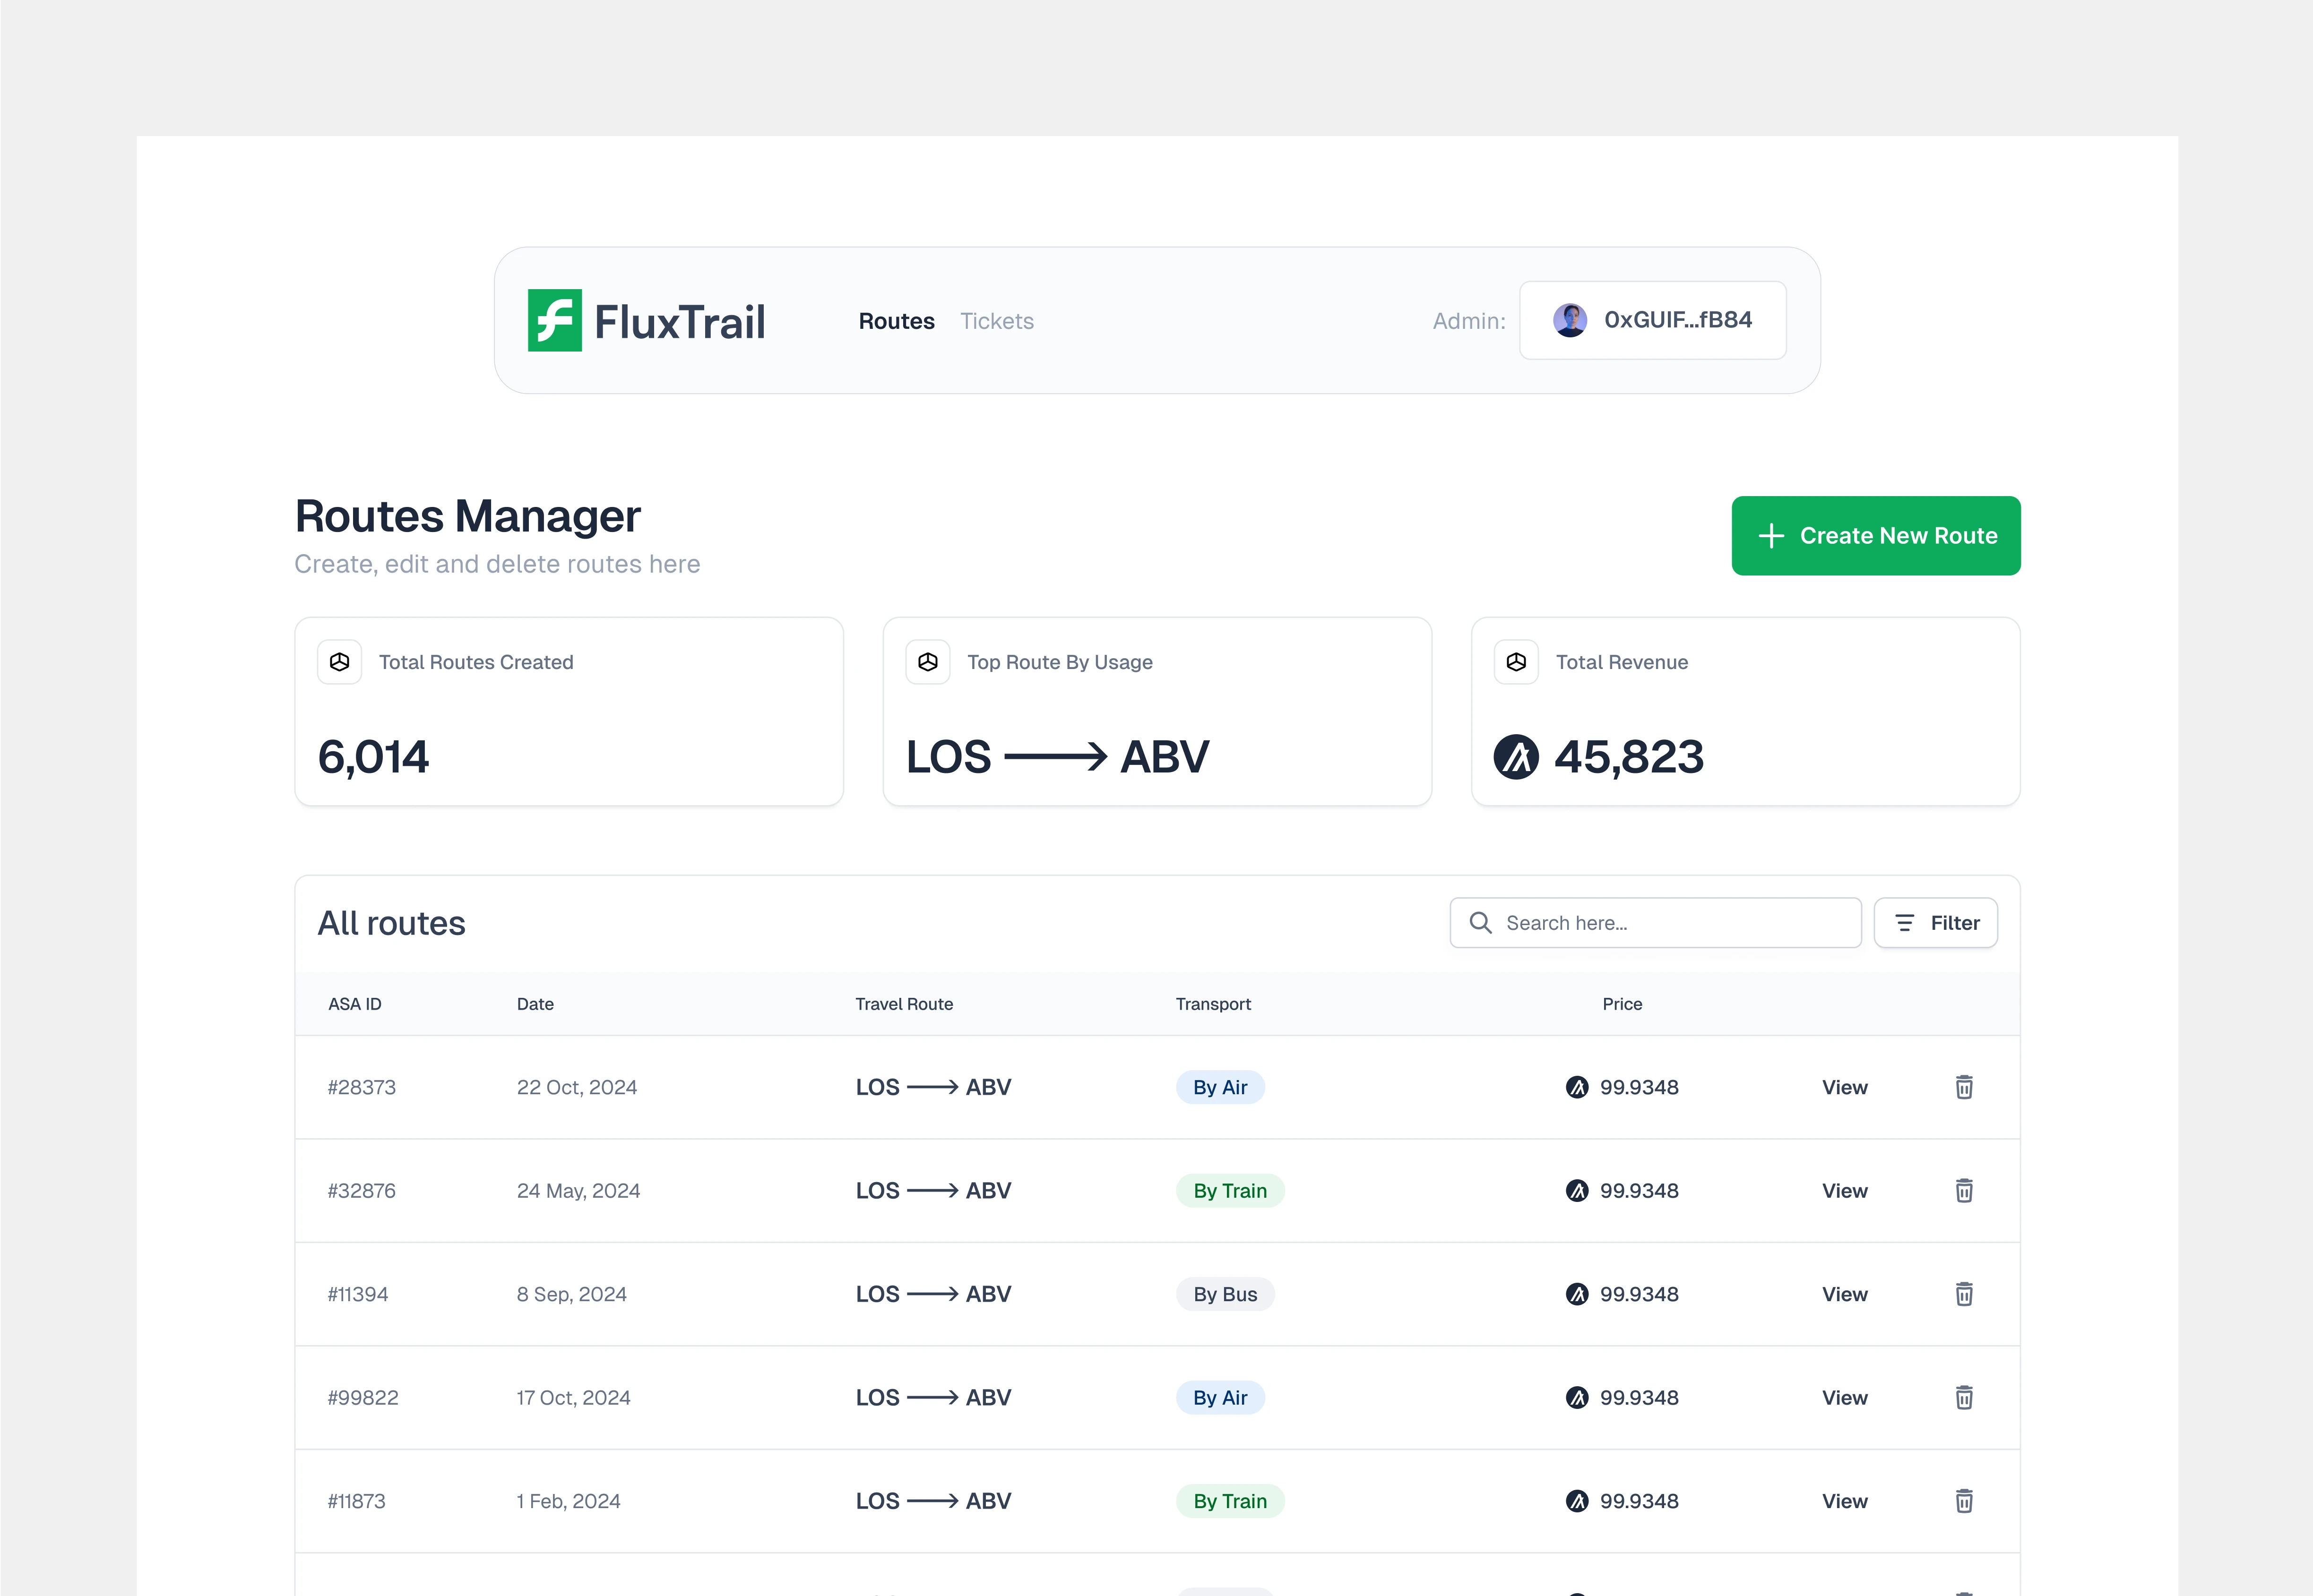Select the Routes navigation tab
This screenshot has width=2313, height=1596.
coord(897,321)
